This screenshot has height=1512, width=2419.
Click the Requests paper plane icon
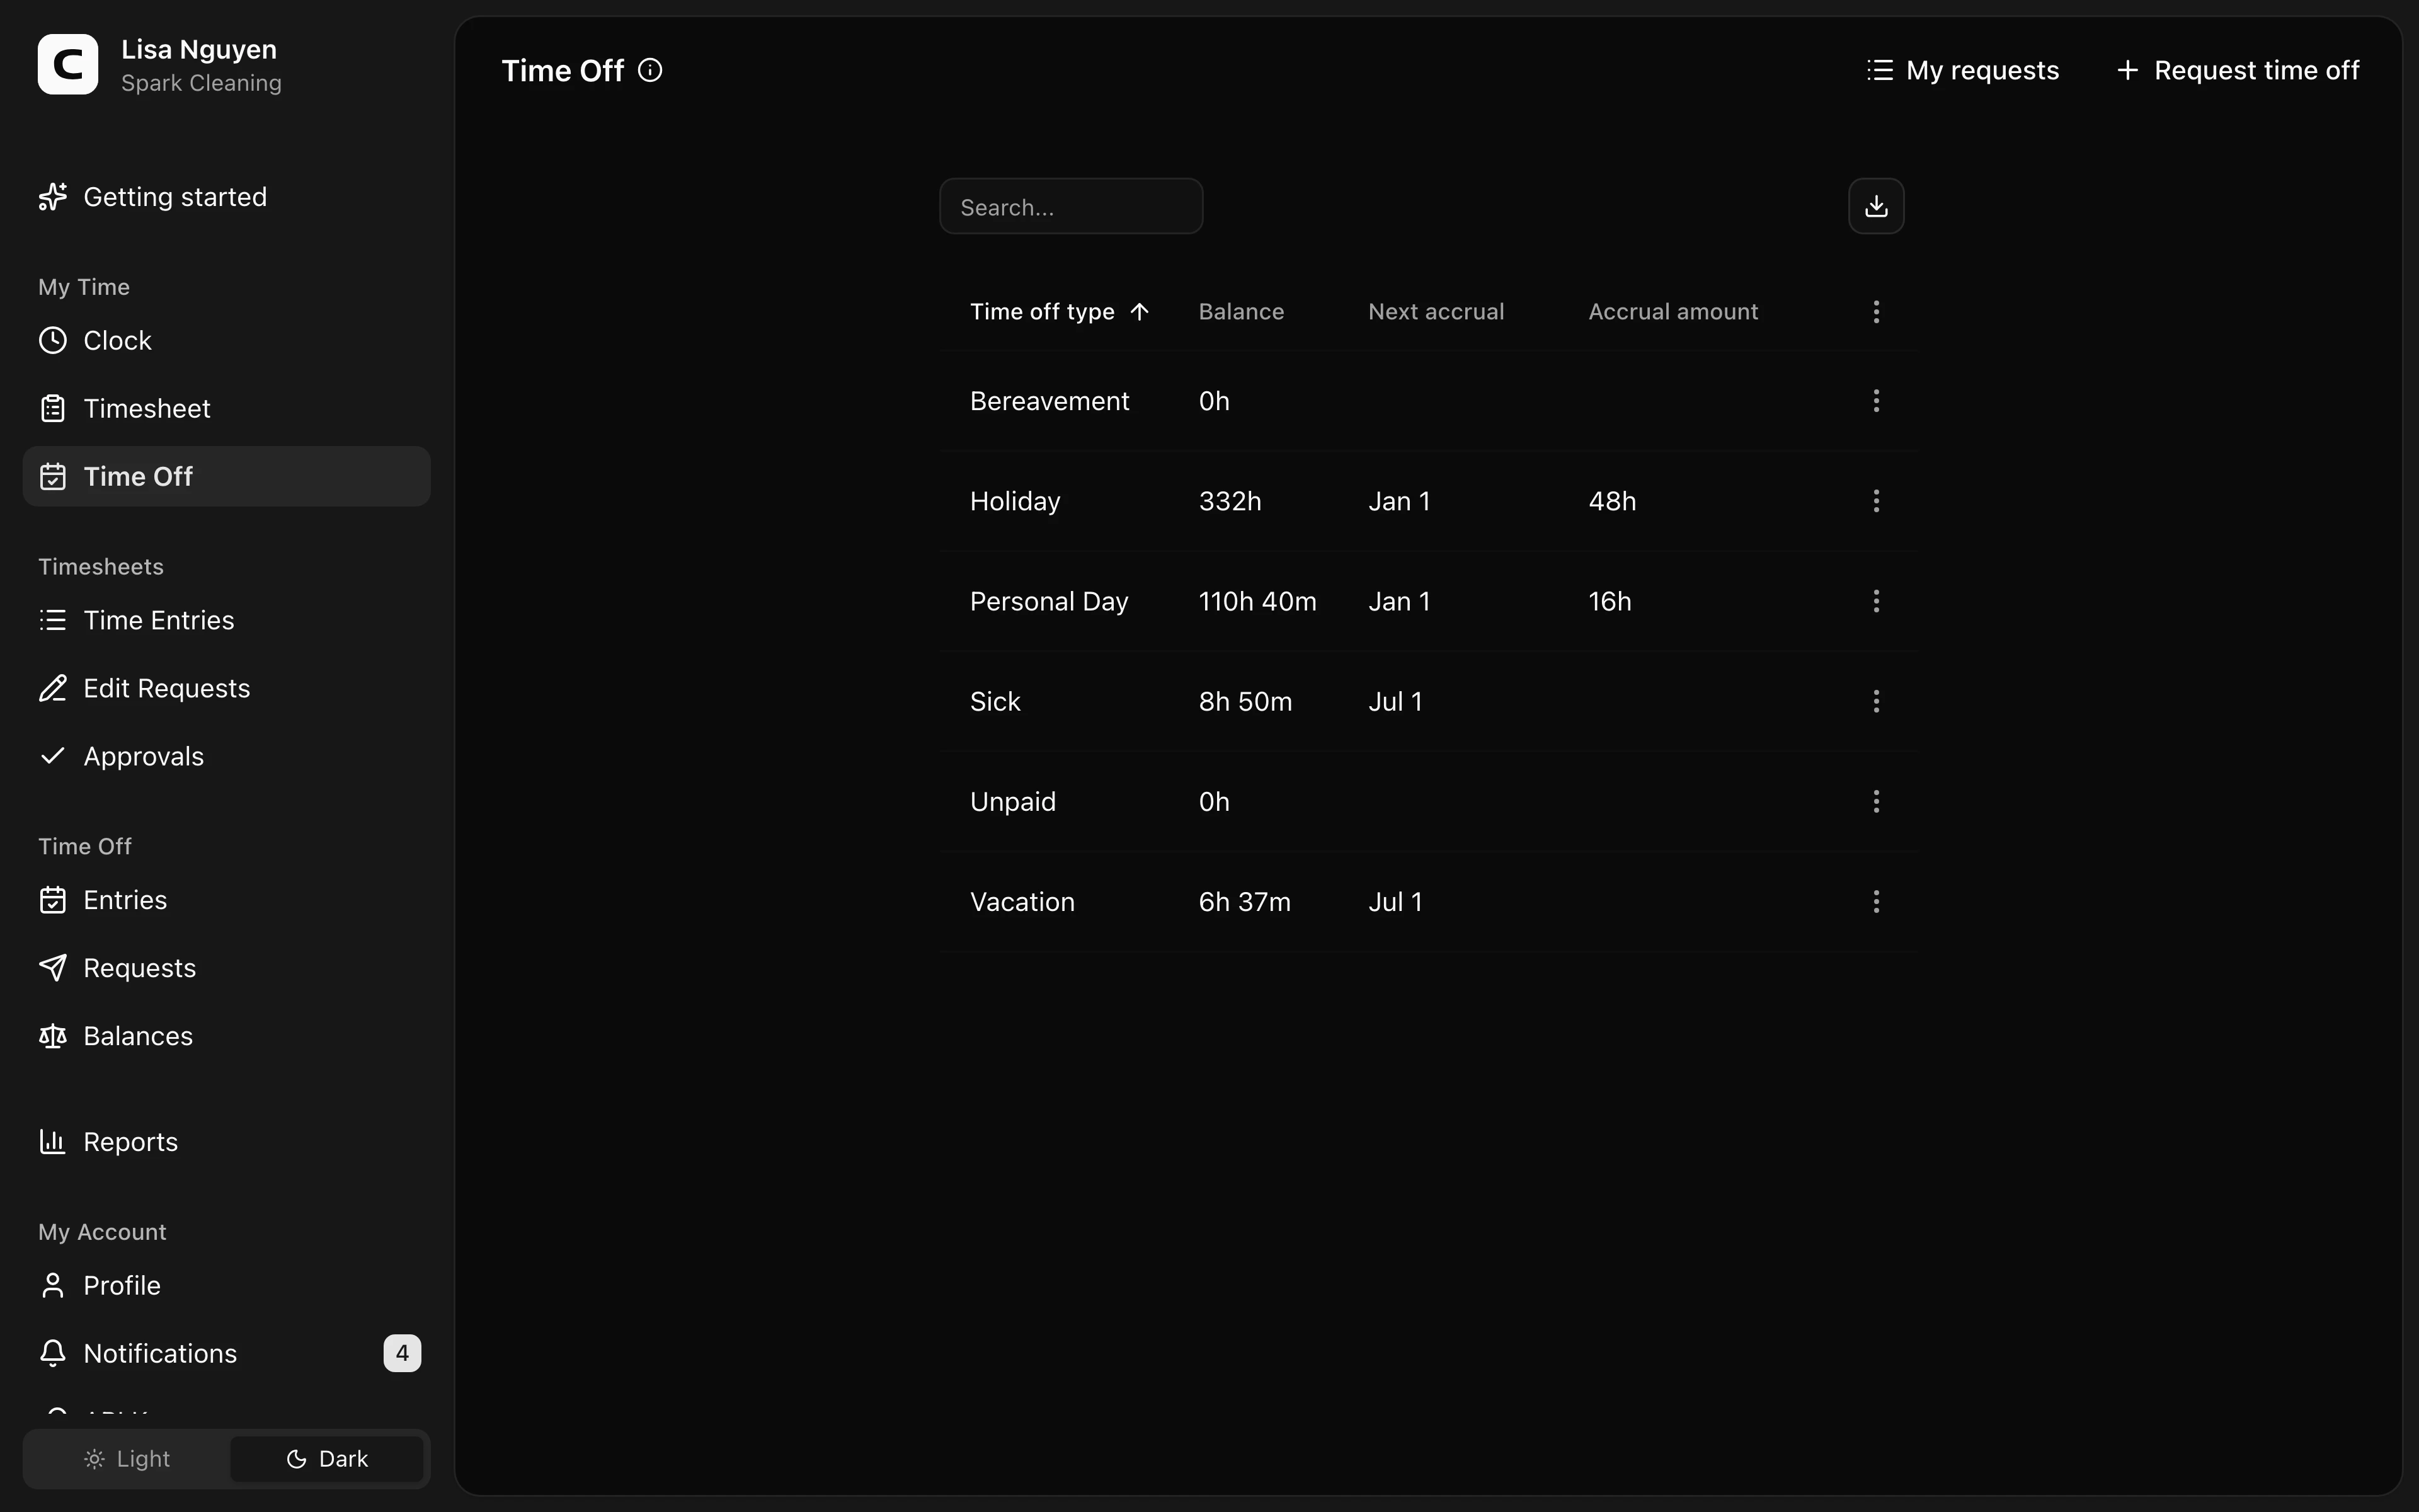pos(53,968)
